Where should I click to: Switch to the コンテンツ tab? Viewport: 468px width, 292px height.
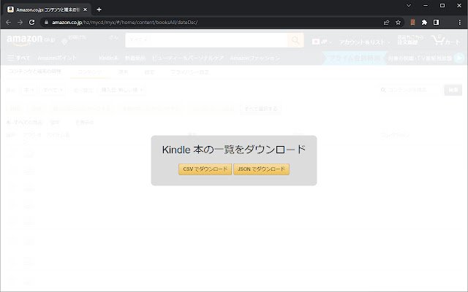(89, 72)
